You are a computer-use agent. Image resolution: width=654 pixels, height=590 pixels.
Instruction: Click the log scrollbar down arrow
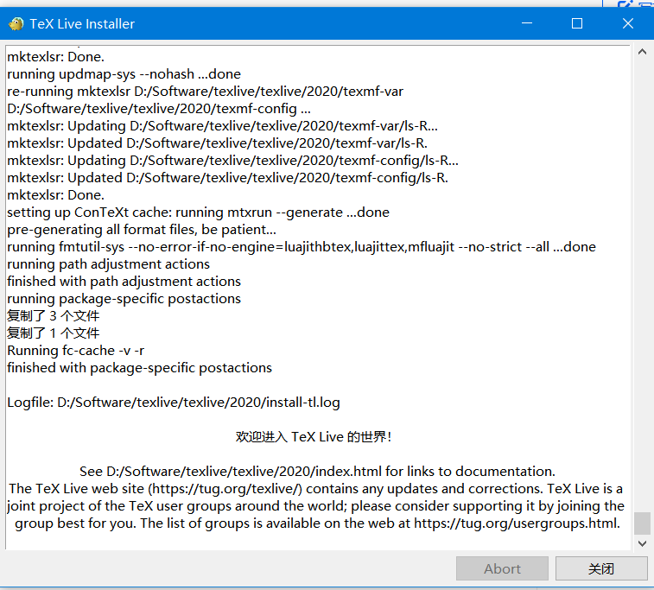(x=642, y=543)
